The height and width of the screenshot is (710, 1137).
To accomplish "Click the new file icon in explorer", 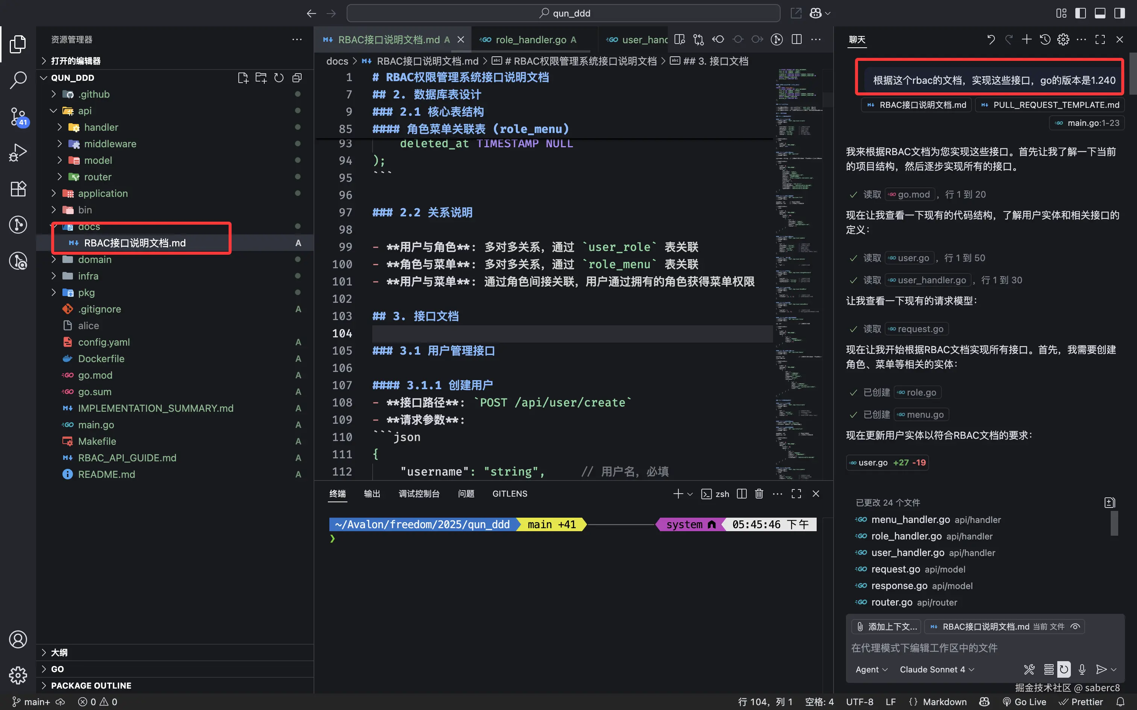I will [x=243, y=78].
